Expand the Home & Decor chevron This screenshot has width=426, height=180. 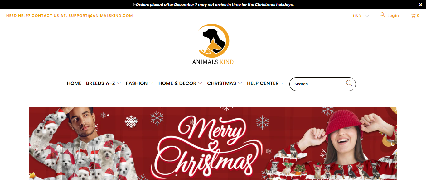[200, 83]
